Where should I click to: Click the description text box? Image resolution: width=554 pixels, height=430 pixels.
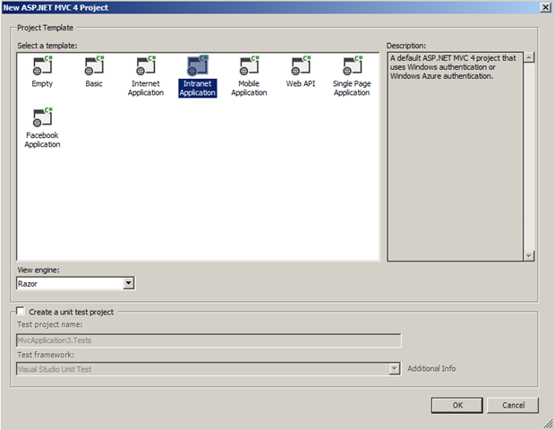tap(455, 157)
